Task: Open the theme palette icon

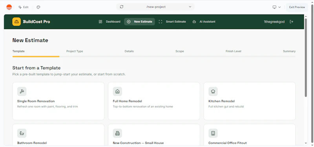Action: (x=38, y=7)
